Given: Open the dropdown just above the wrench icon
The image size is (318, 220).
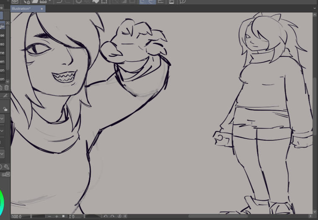Looking at the screenshot, I should [x=2, y=154].
